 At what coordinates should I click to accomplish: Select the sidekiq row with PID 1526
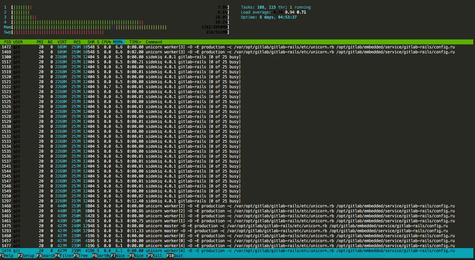coord(237,107)
